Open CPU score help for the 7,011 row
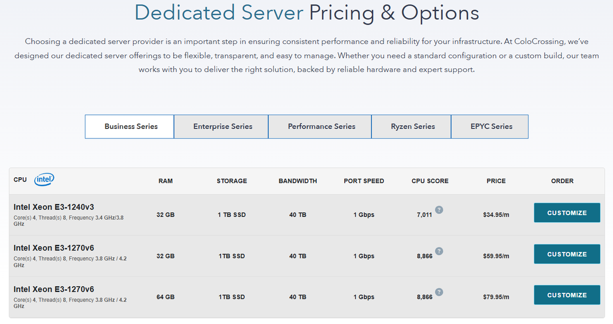 pyautogui.click(x=439, y=210)
